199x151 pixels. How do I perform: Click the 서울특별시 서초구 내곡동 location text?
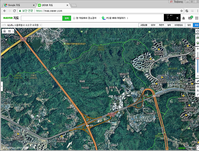(26, 25)
